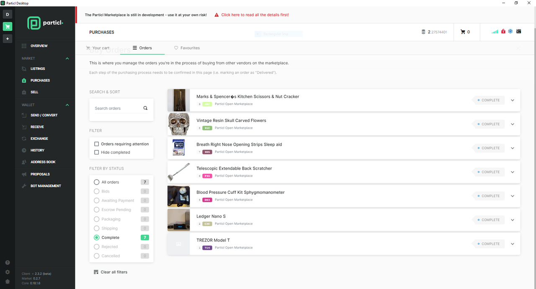Click the blue cold staking snowflake icon
This screenshot has width=536, height=289.
pyautogui.click(x=510, y=31)
